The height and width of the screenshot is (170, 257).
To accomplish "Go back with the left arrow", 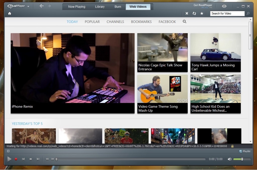I will pos(41,6).
